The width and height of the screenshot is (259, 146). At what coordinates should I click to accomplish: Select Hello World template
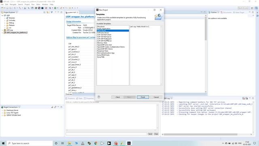tap(113, 31)
